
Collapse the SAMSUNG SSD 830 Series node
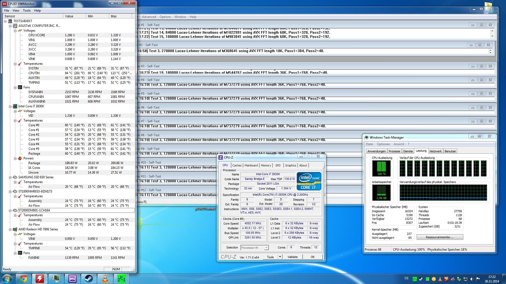10,177
